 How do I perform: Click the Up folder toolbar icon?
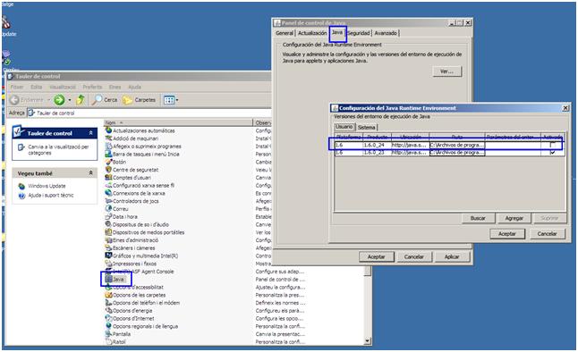[80, 100]
